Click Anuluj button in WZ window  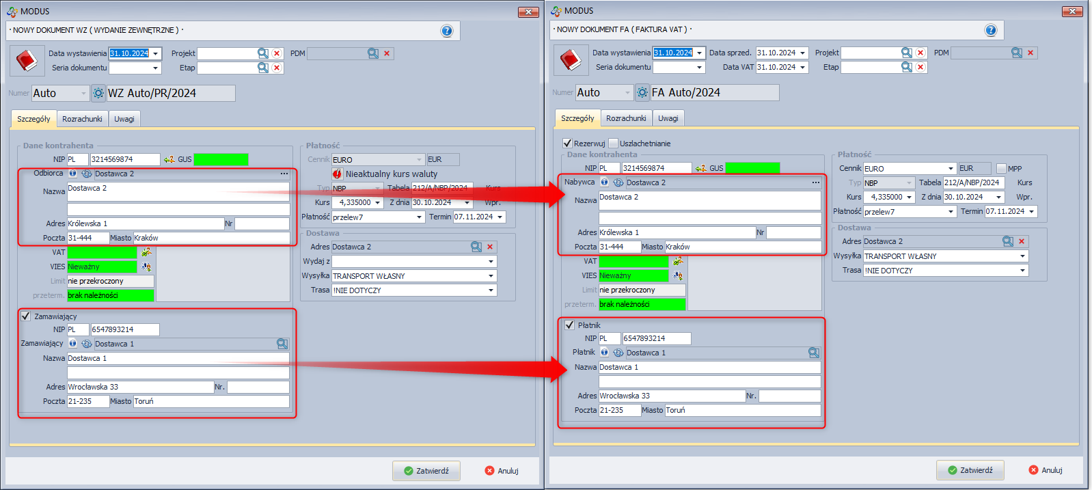point(502,471)
